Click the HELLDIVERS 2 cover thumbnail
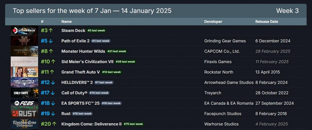Viewport: 312px width, 130px height. [24, 82]
